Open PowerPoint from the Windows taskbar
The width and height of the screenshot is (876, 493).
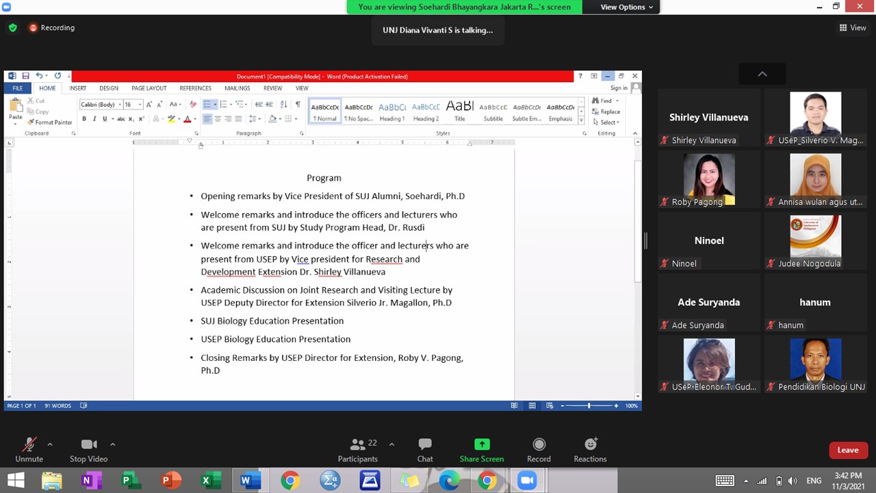click(171, 481)
